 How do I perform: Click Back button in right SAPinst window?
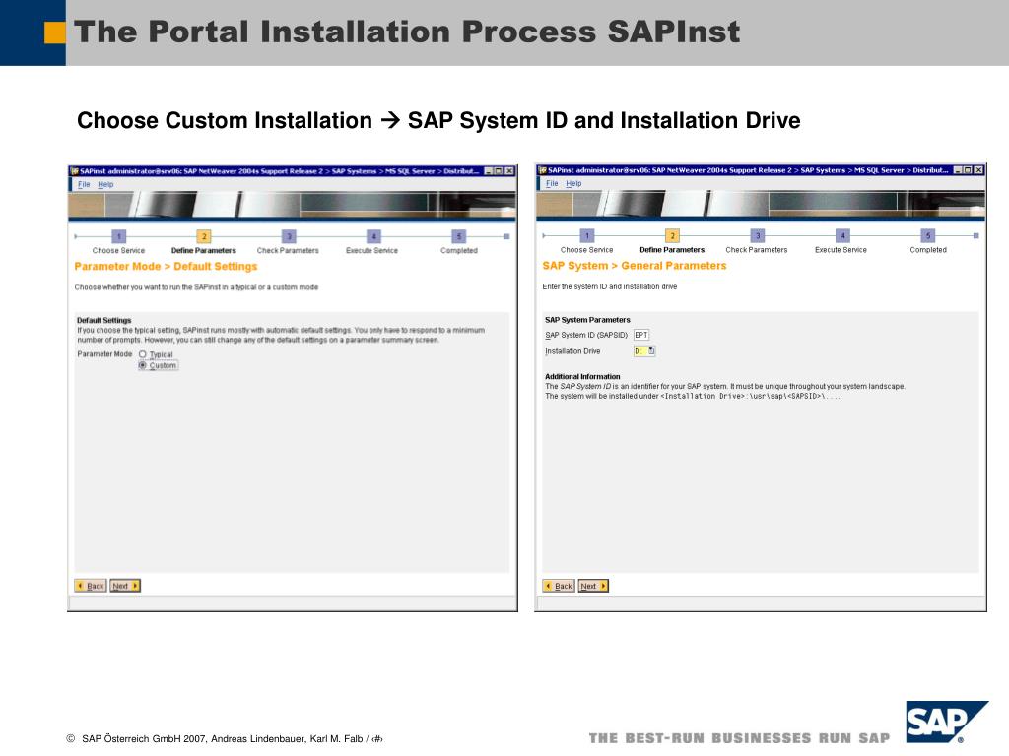(x=559, y=586)
